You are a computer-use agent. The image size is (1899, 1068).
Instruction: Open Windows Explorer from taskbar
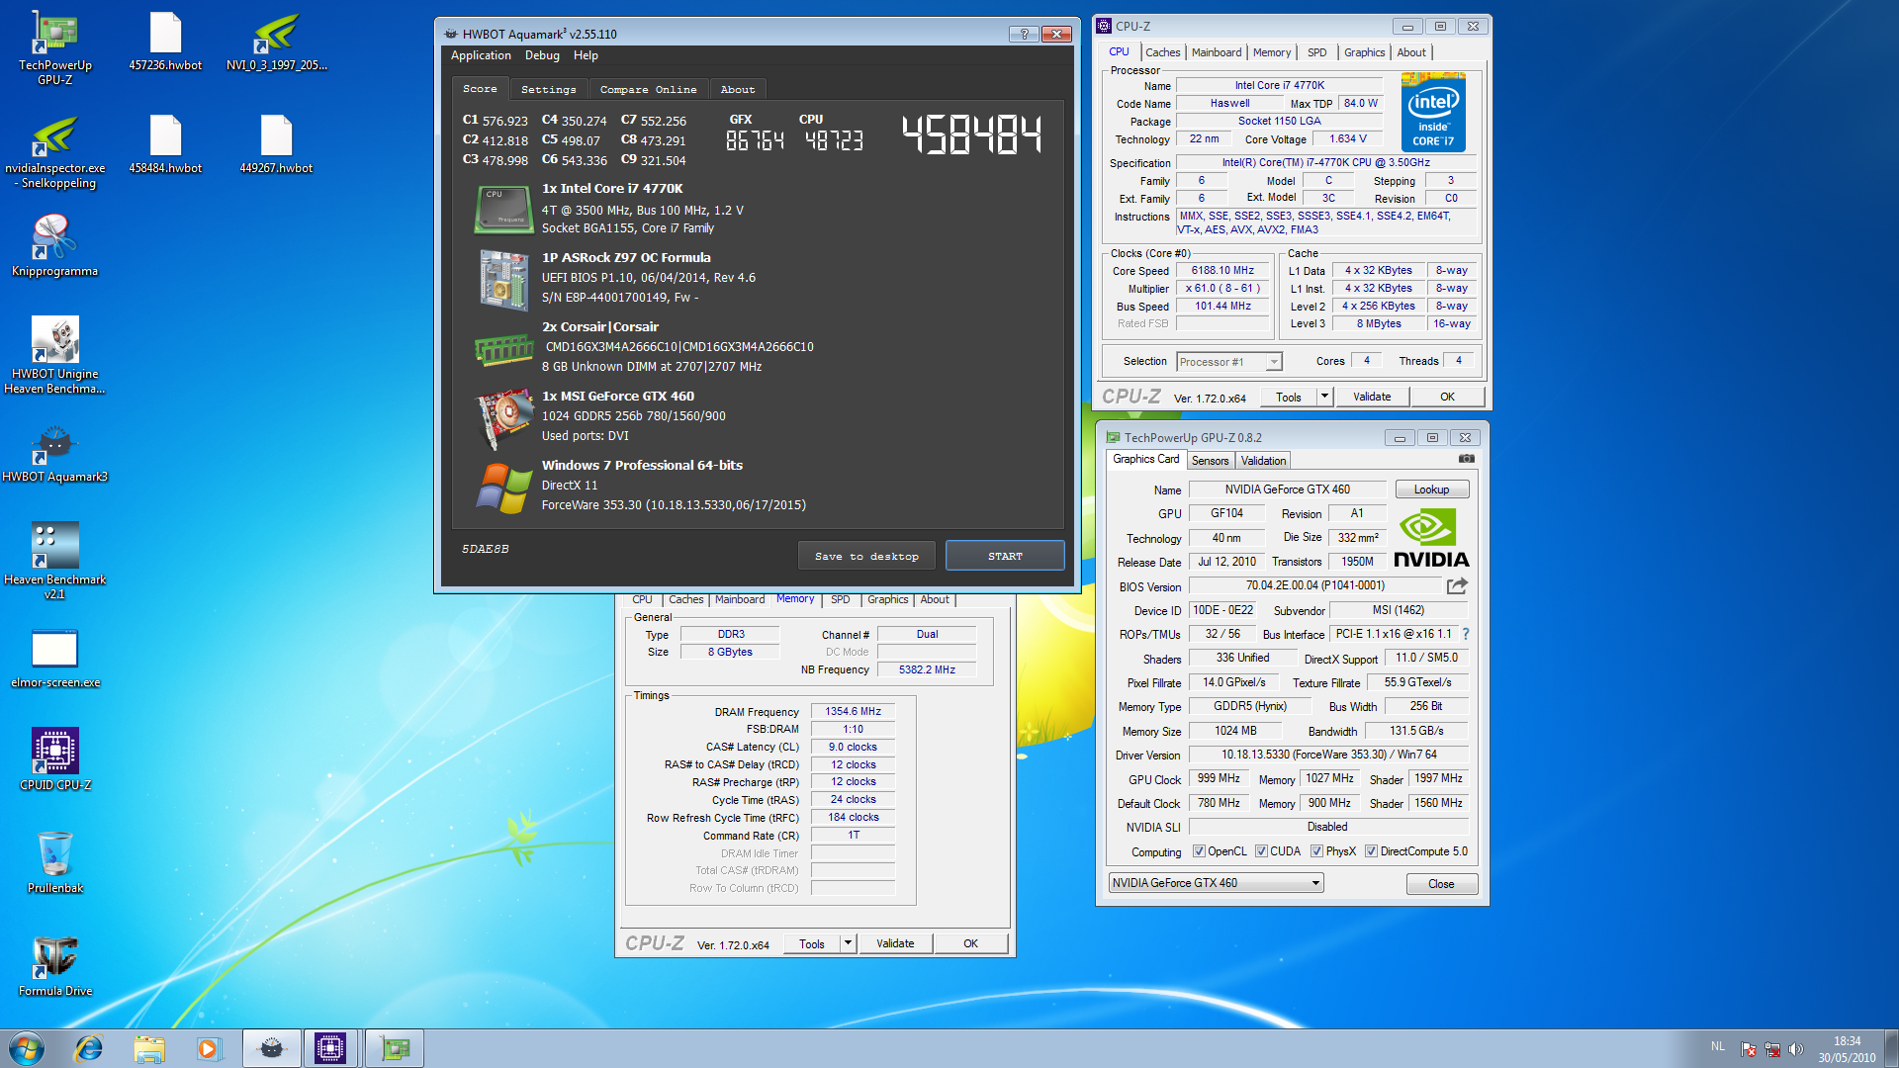(149, 1048)
